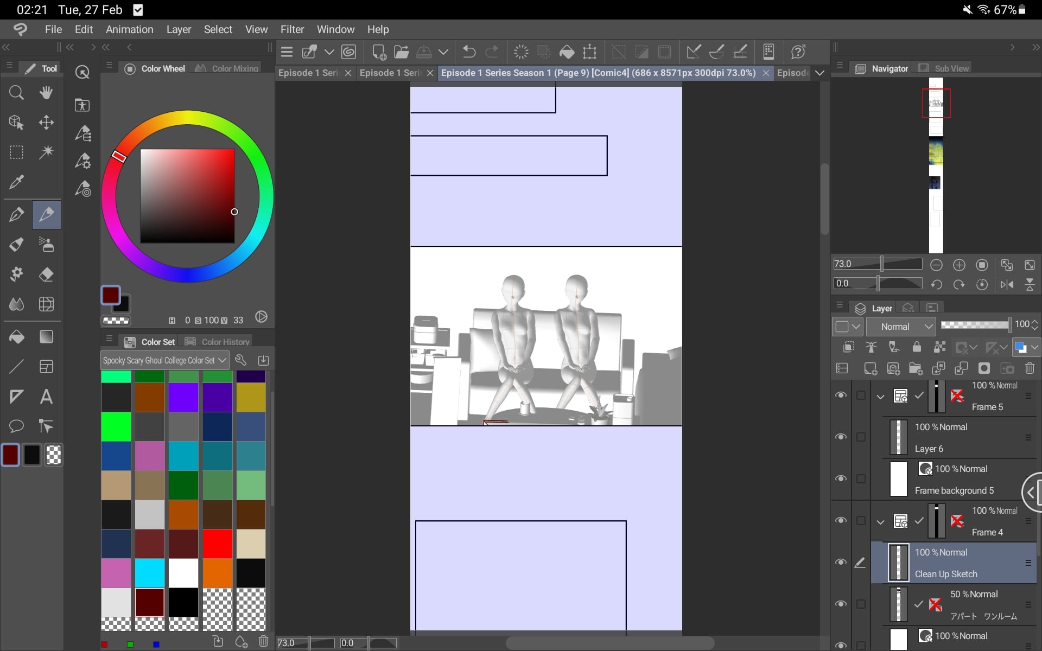1042x651 pixels.
Task: Collapse the Frame 4 folder
Action: pyautogui.click(x=880, y=522)
